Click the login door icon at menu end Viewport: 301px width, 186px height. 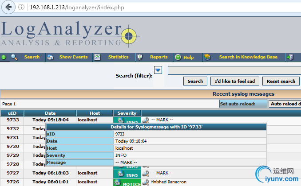pos(290,57)
